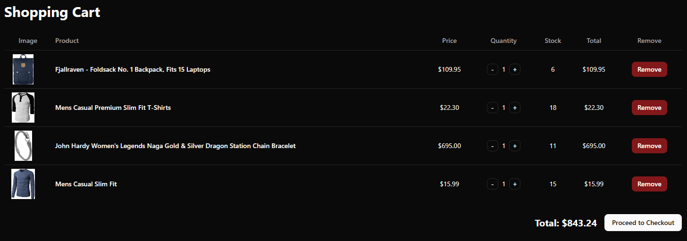Image resolution: width=687 pixels, height=241 pixels.
Task: Decrease quantity of Mens Casual Premium T-Shirts
Action: coord(492,108)
